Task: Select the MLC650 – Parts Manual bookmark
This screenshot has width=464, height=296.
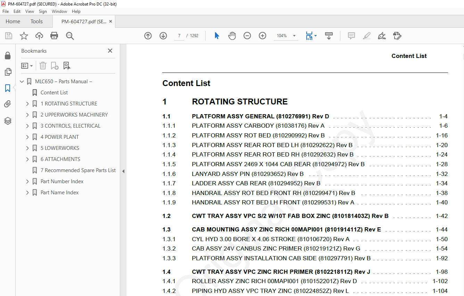Action: click(x=64, y=82)
